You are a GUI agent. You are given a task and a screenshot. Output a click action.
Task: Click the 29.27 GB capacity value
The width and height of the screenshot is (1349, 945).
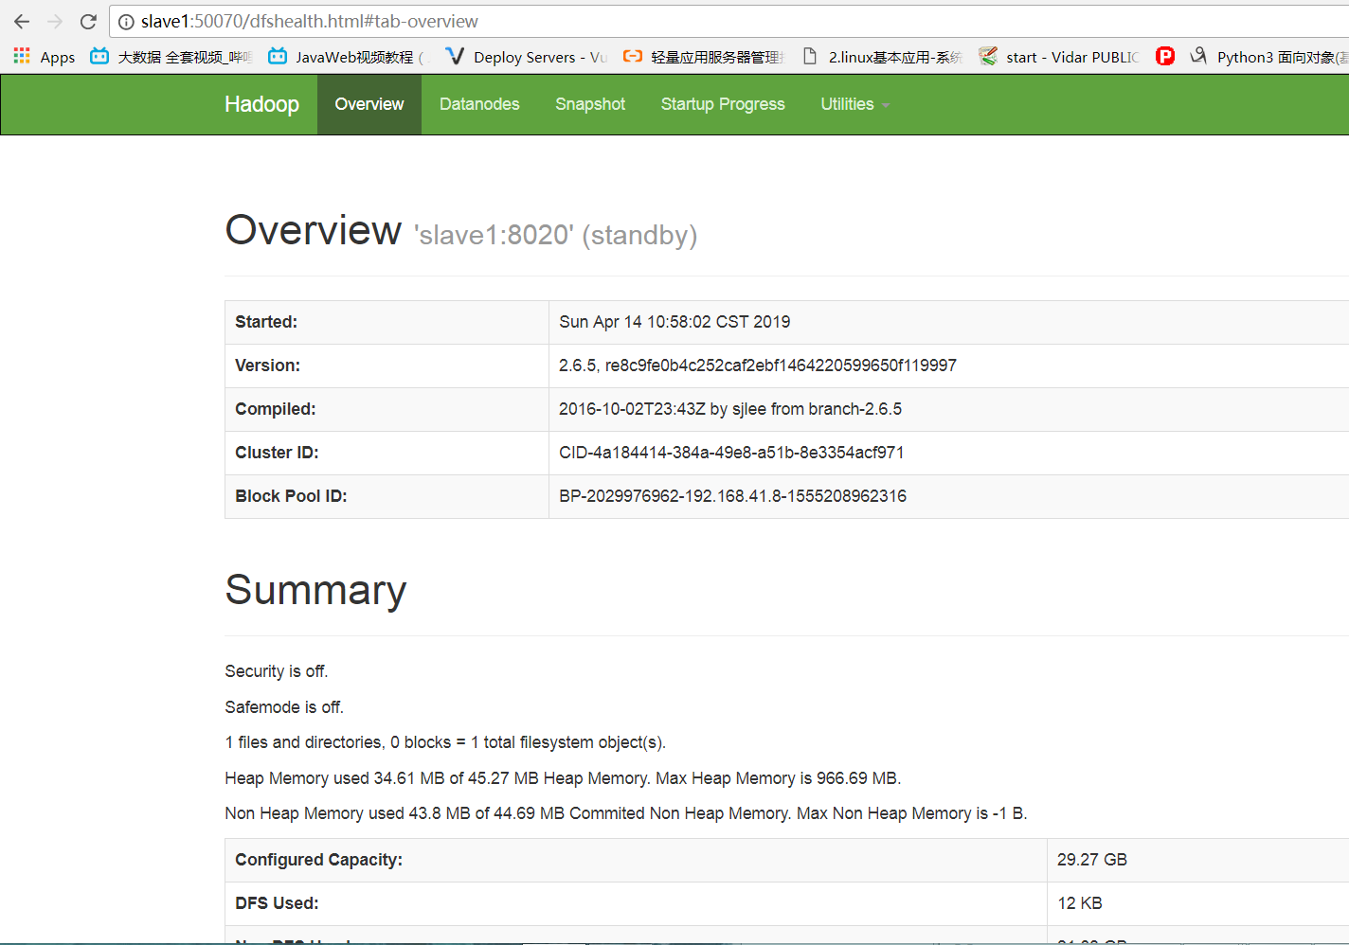[1092, 860]
